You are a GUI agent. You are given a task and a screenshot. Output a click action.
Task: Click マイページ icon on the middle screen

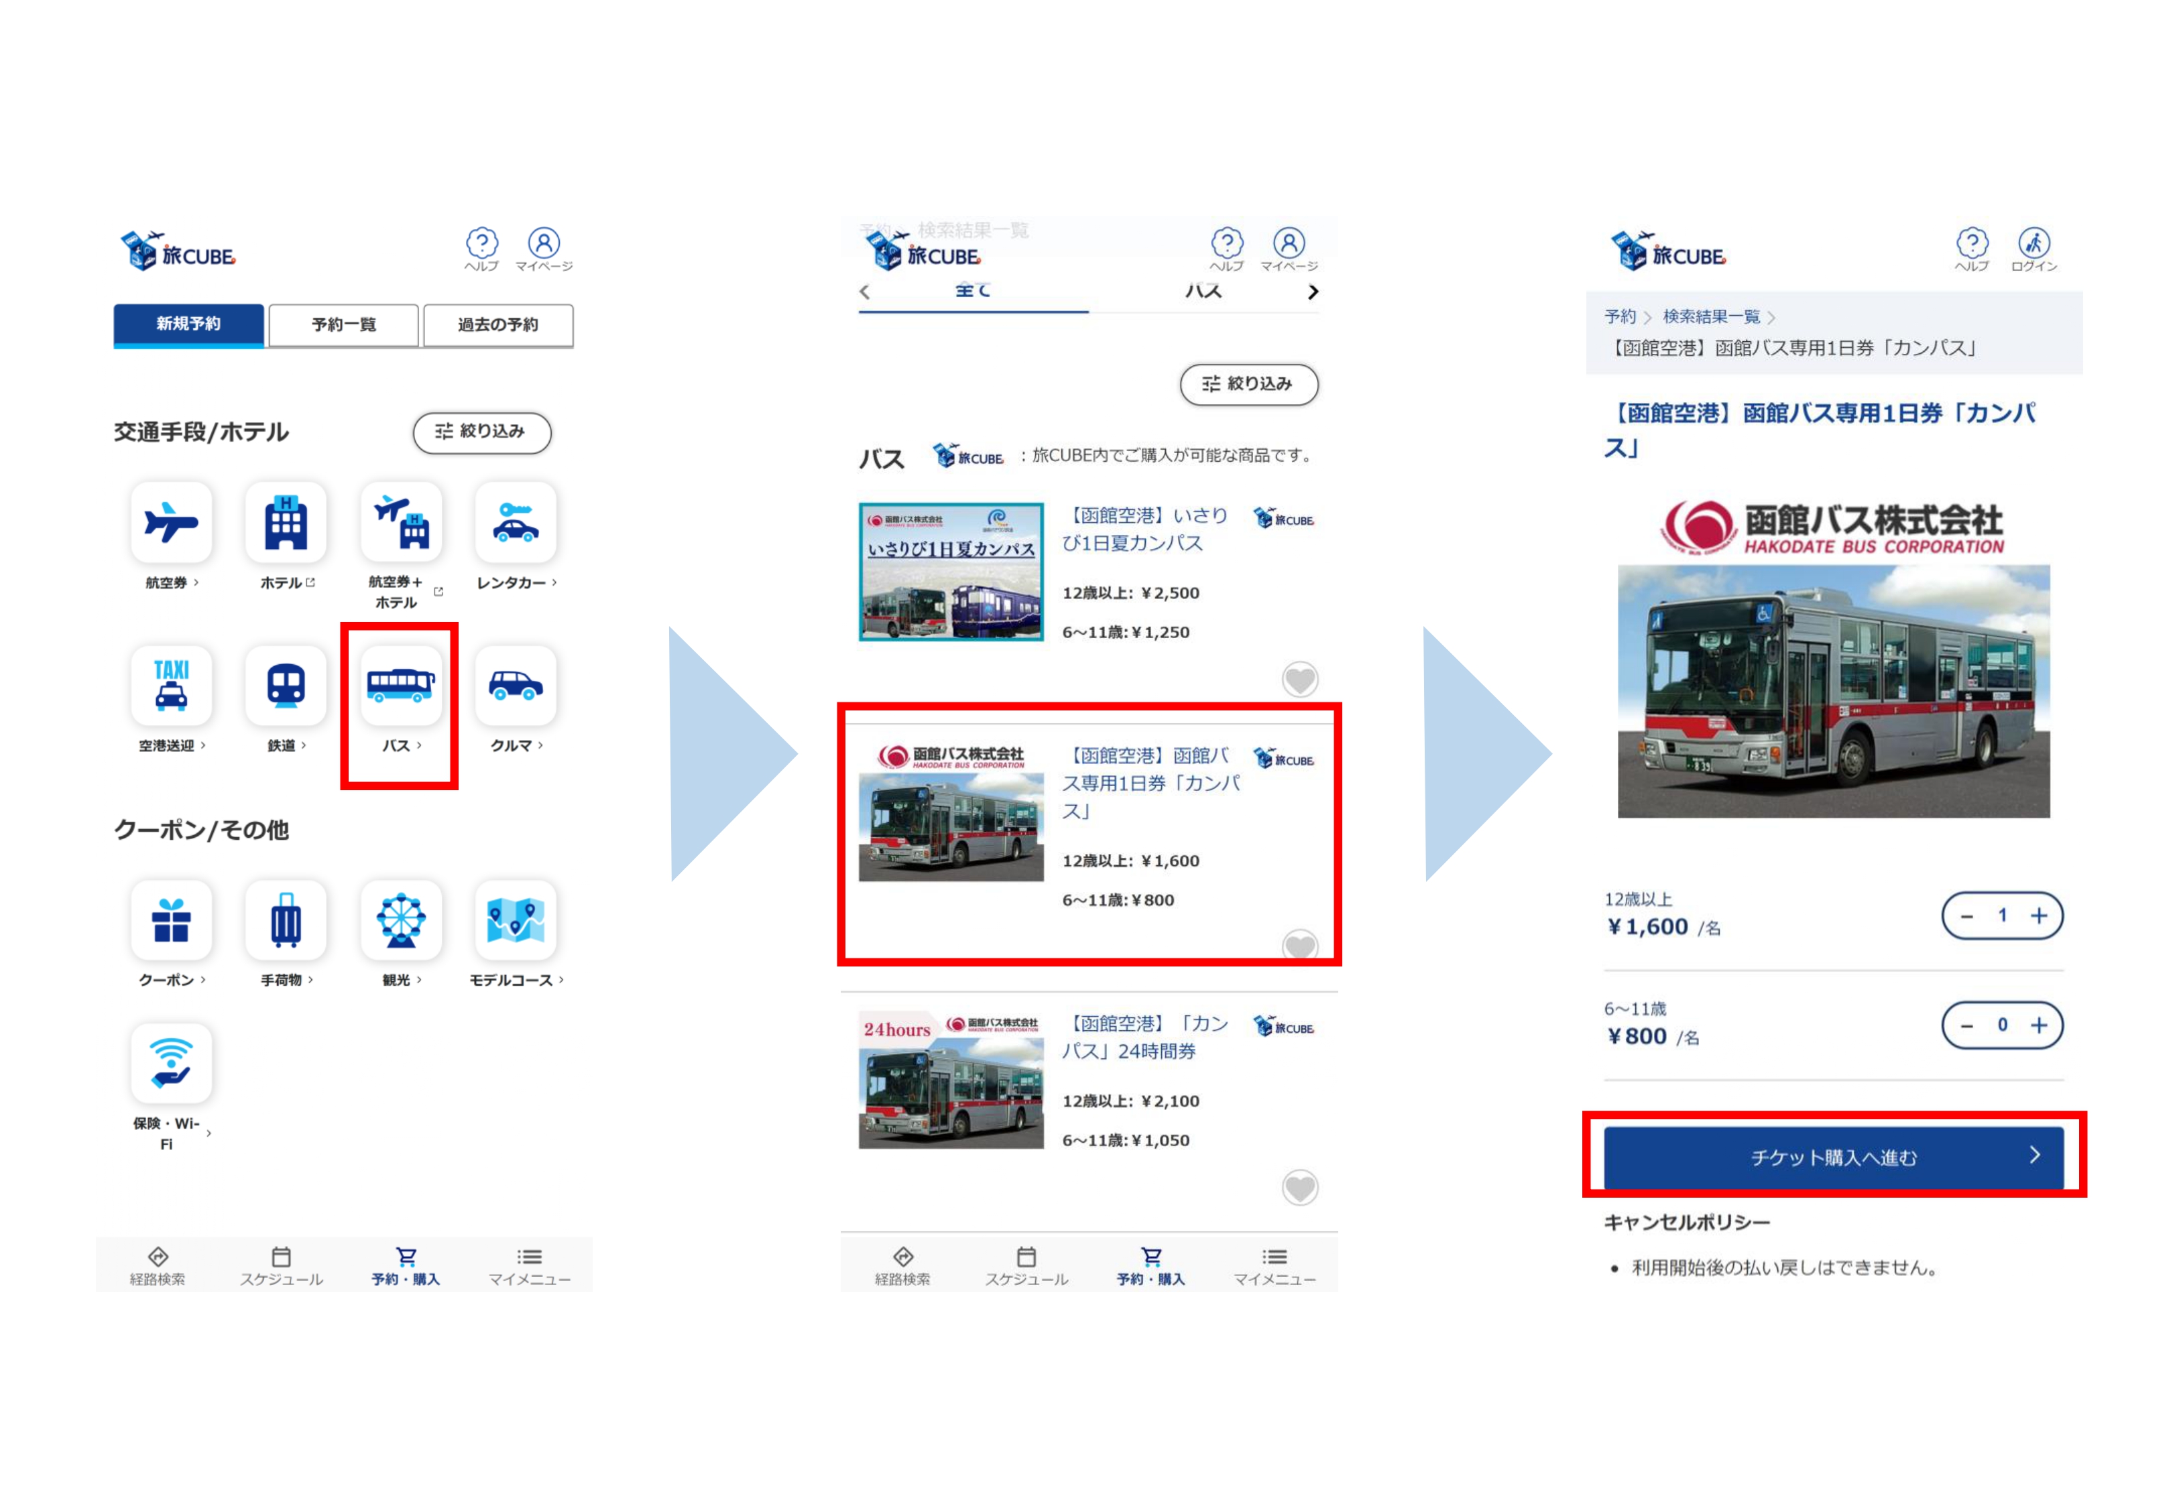[1289, 249]
